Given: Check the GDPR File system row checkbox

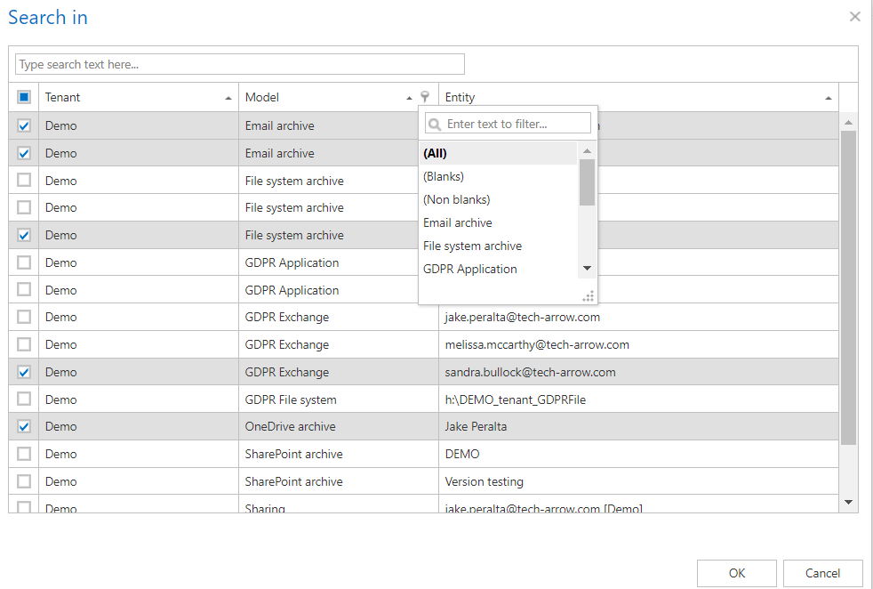Looking at the screenshot, I should [24, 399].
